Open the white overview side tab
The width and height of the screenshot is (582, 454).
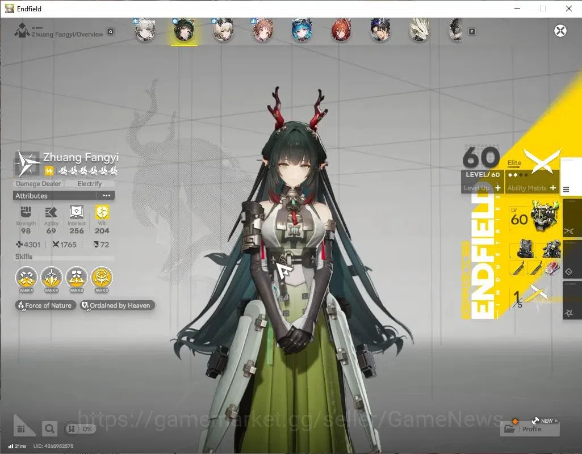571,176
